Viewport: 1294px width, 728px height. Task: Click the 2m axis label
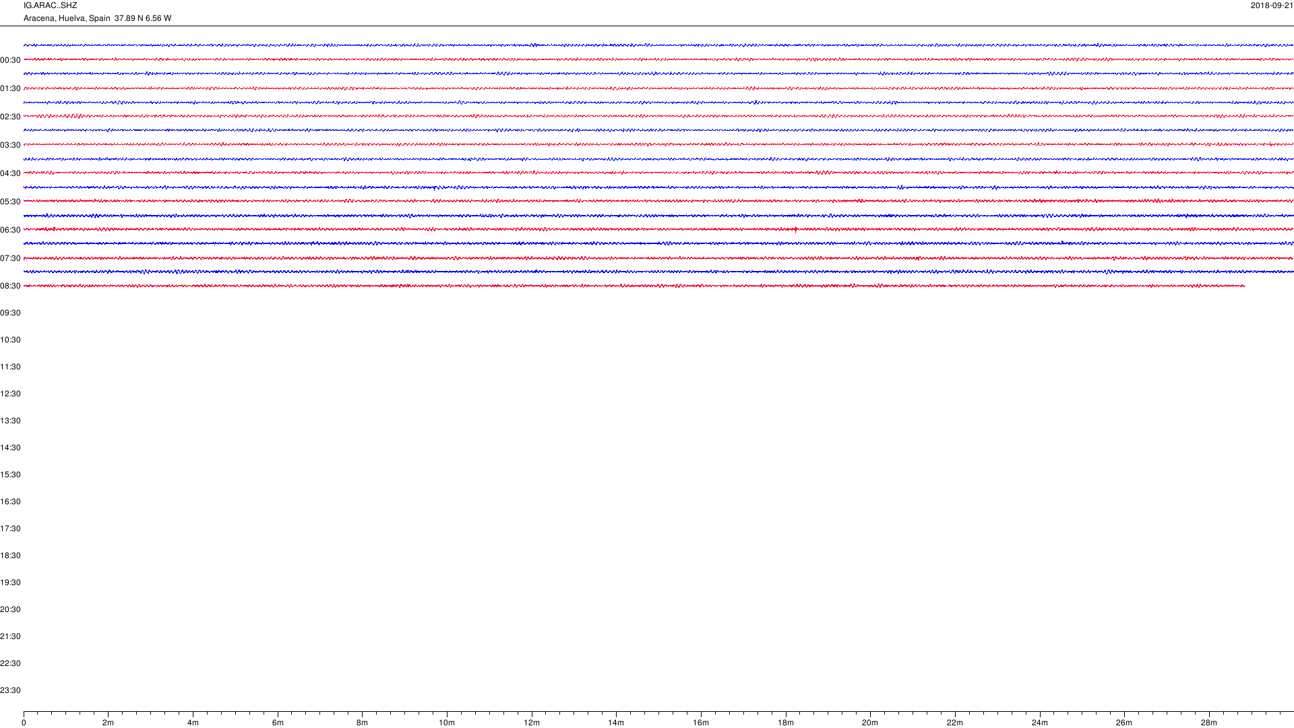[x=108, y=723]
